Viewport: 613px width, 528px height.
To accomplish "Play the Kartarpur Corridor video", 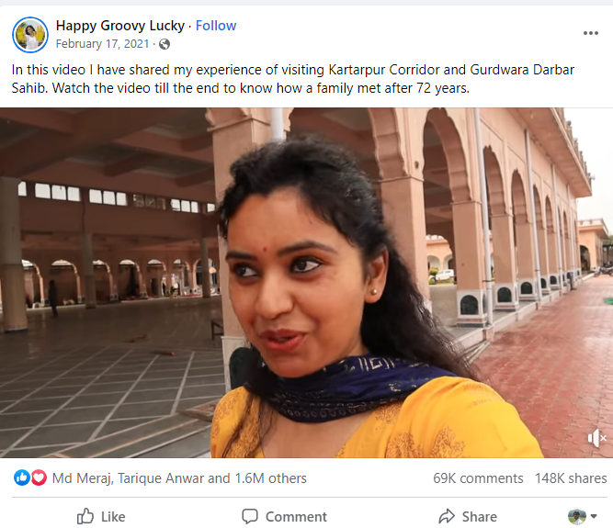I will click(x=306, y=283).
